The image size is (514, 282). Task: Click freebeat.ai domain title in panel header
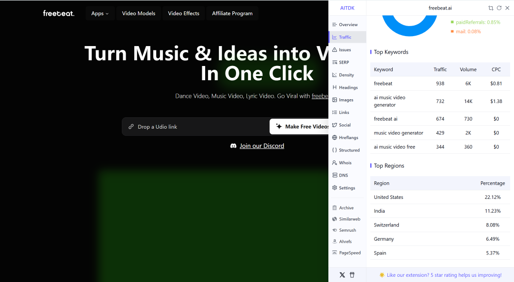(x=440, y=8)
